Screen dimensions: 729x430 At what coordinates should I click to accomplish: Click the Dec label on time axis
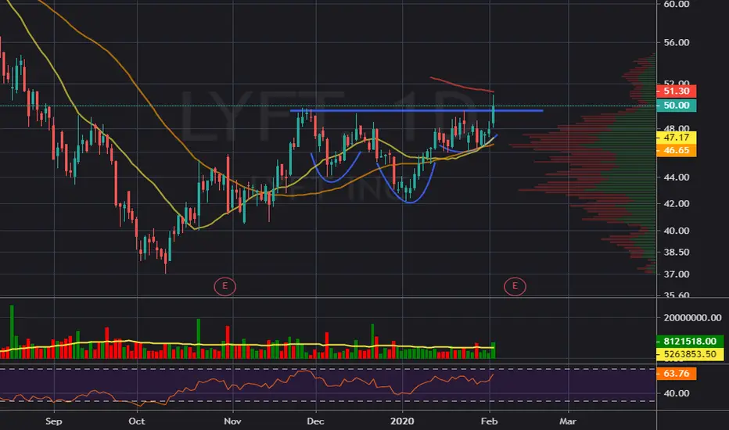point(315,421)
